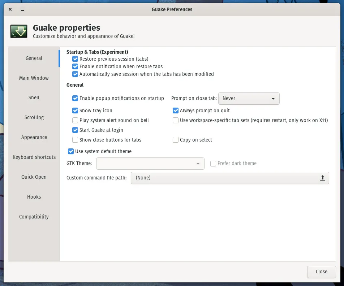This screenshot has width=344, height=286.
Task: Open the Compatibility tab
Action: 34,217
